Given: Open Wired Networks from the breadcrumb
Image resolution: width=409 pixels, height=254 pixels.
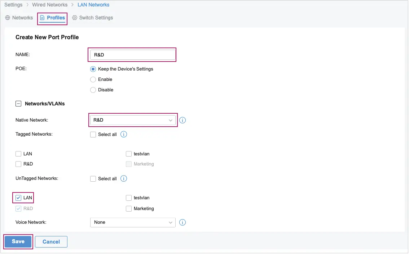Looking at the screenshot, I should click(50, 5).
